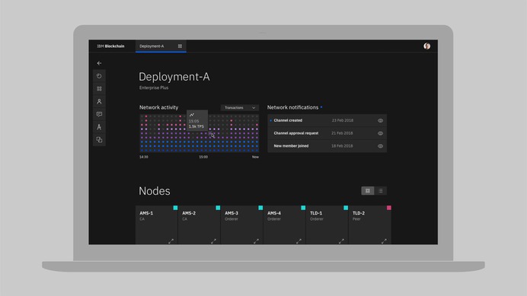
Task: Click the user avatar in top bar
Action: click(426, 46)
